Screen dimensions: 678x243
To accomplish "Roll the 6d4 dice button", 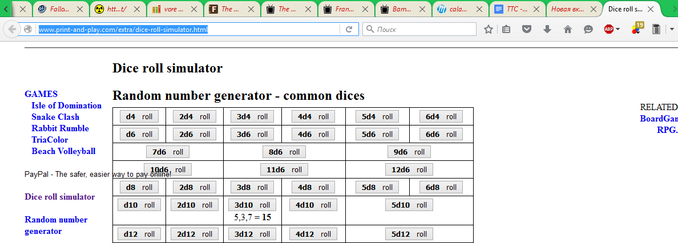I will click(x=441, y=117).
